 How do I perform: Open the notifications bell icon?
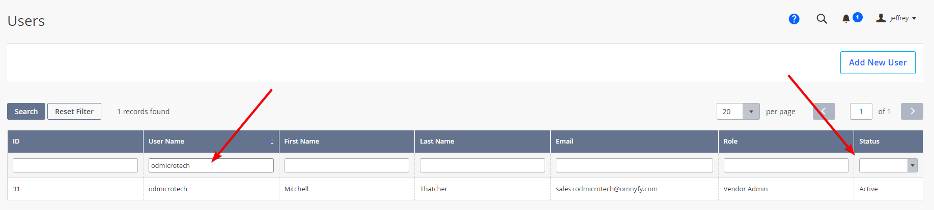point(846,19)
